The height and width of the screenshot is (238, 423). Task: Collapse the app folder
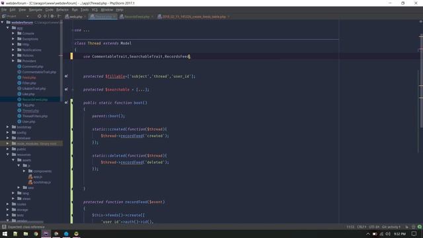(x=8, y=28)
